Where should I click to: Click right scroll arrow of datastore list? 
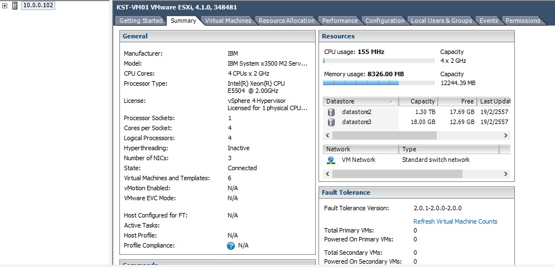pyautogui.click(x=506, y=135)
